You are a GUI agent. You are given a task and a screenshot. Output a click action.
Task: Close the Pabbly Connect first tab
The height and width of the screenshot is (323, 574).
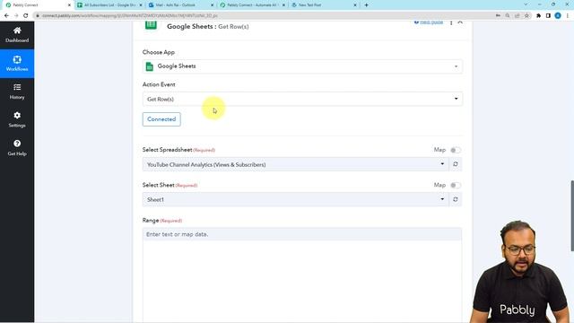(x=69, y=5)
